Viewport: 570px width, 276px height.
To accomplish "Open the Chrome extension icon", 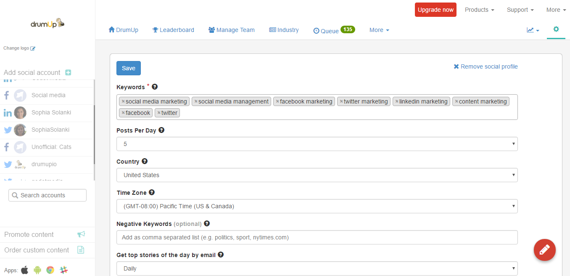I will pyautogui.click(x=50, y=270).
